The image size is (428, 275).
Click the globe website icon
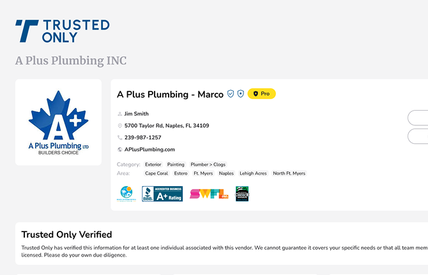click(119, 150)
